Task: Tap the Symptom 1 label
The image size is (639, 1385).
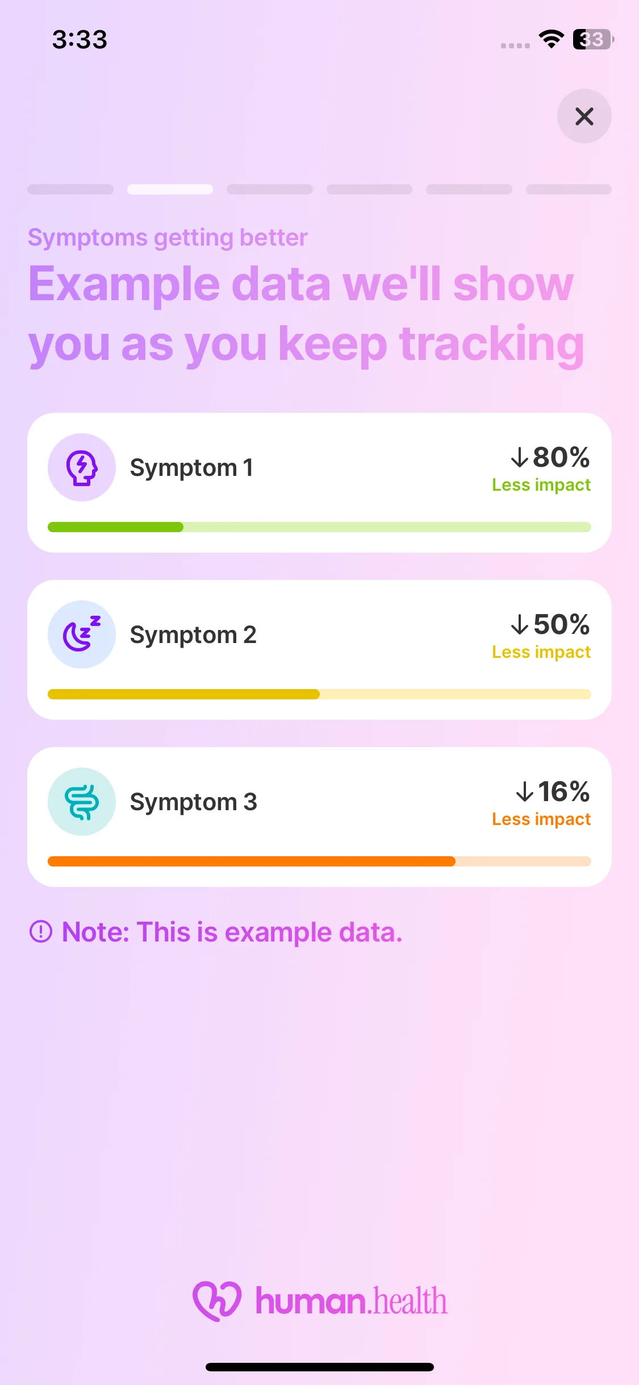Action: 191,468
